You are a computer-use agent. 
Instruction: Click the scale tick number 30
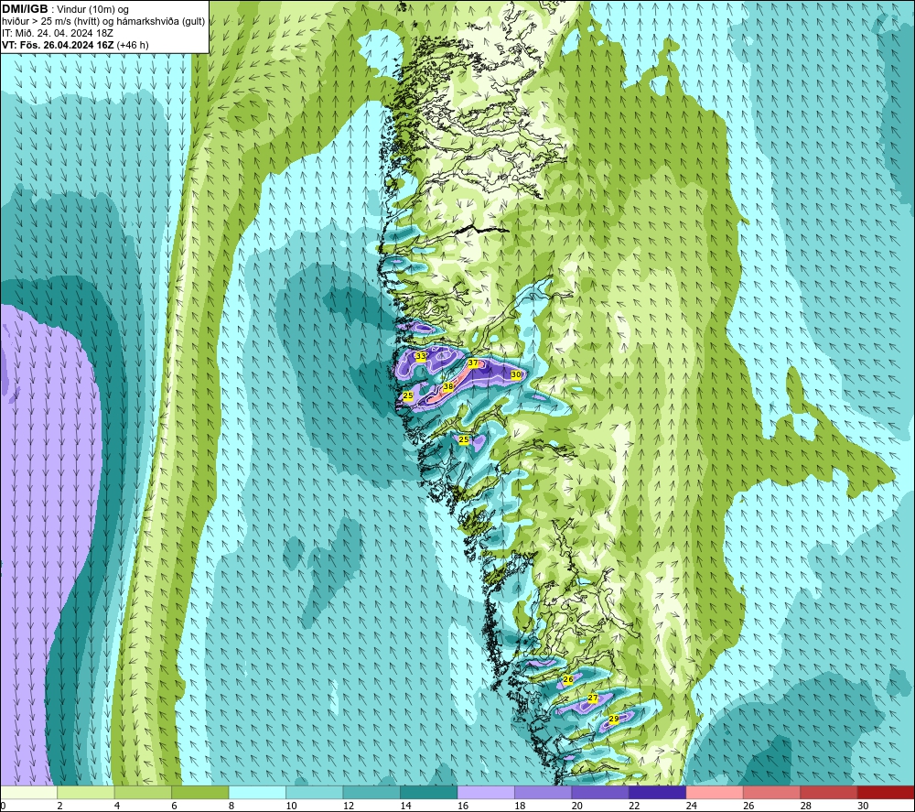click(x=863, y=806)
